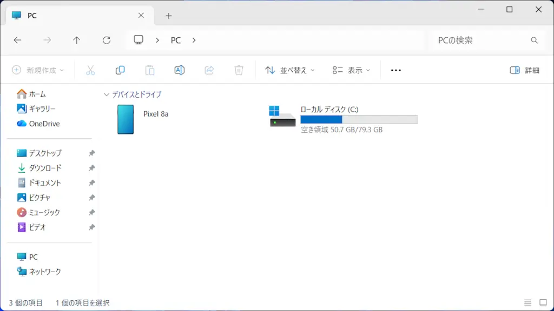Viewport: 554px width, 311px height.
Task: Toggle details view in the status bar
Action: [529, 303]
